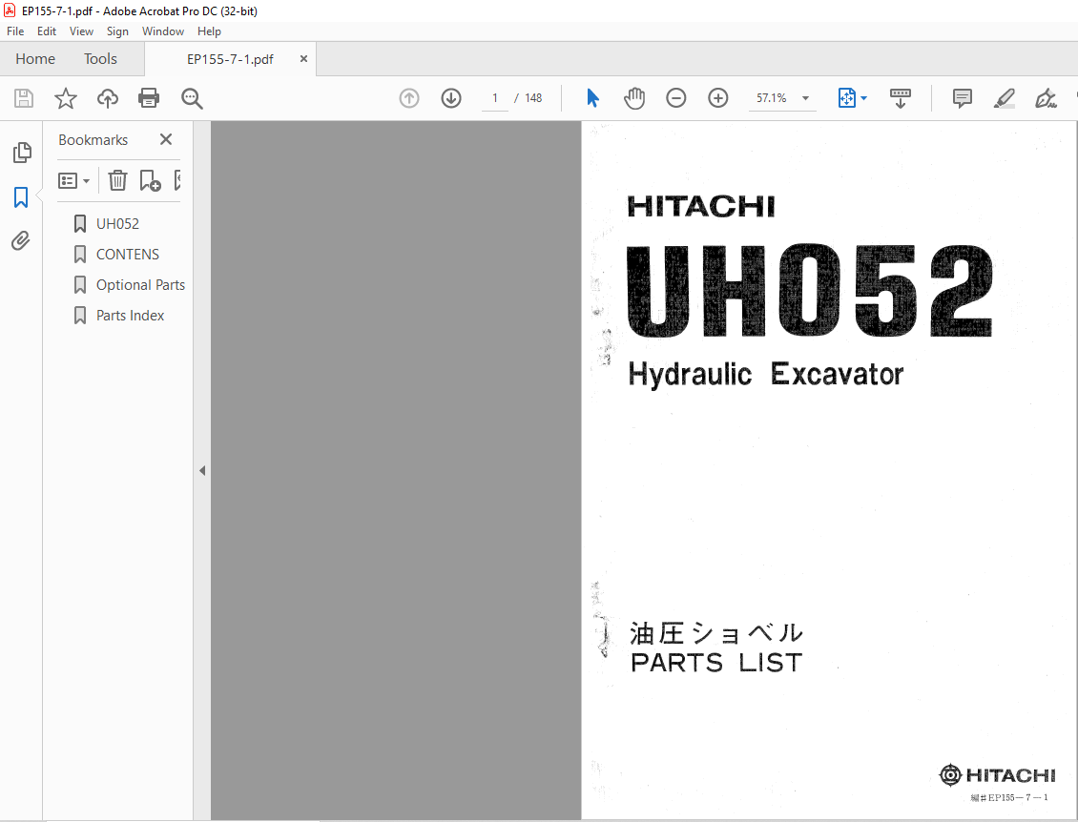Open bookmark Options menu
Image resolution: width=1078 pixels, height=822 pixels.
coord(74,181)
